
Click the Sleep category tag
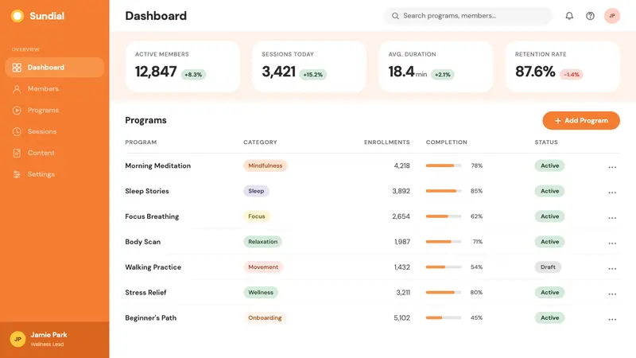click(256, 191)
